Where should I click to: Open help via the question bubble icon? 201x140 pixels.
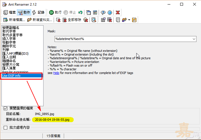tap(103, 12)
